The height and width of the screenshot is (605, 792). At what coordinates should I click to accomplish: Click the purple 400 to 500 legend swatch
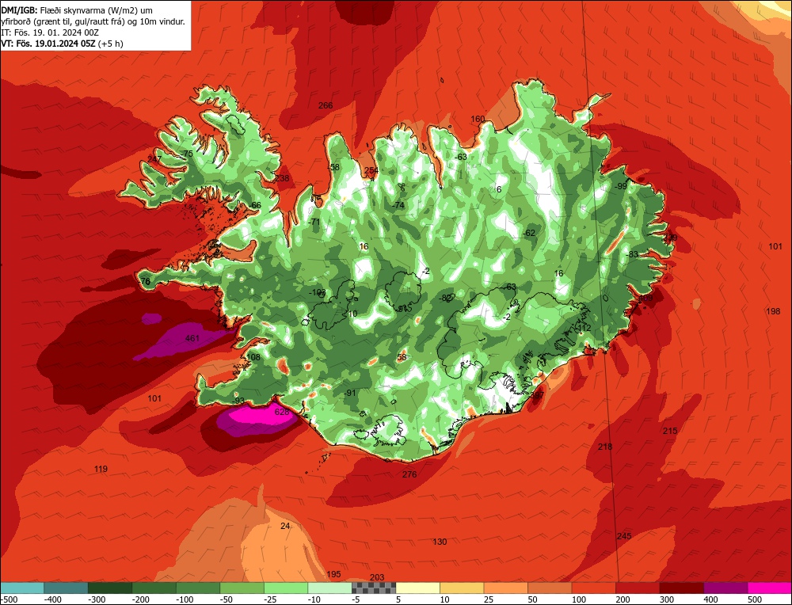pyautogui.click(x=725, y=588)
